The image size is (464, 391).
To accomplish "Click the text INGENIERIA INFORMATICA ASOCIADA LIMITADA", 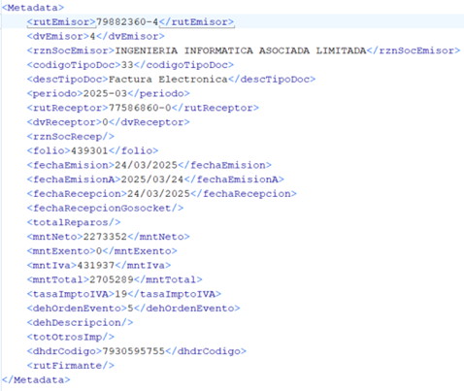I will point(241,50).
